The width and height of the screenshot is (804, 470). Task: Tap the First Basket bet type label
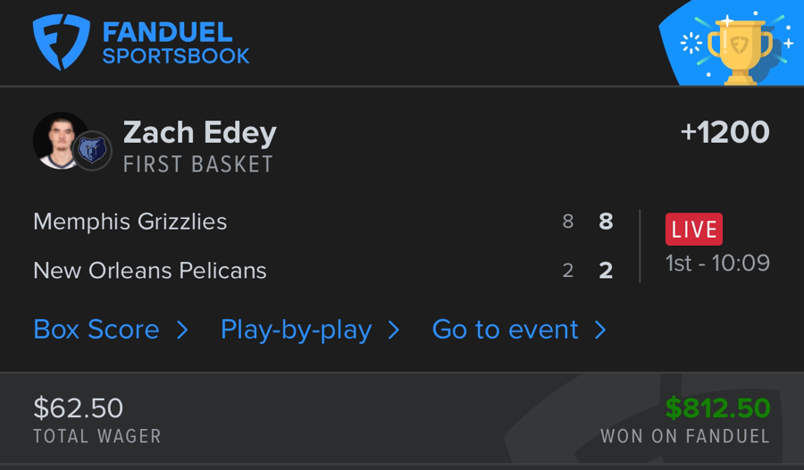[198, 164]
